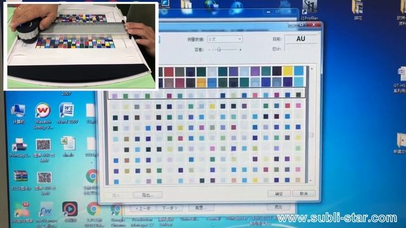406x228 pixels.
Task: Click the Cancel (取消) button
Action: click(x=304, y=193)
